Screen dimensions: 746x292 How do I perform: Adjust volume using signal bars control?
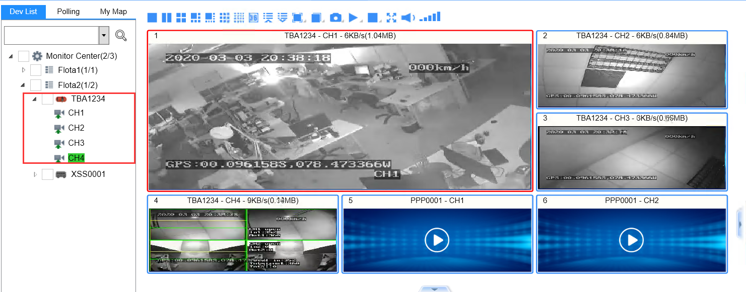[x=430, y=17]
